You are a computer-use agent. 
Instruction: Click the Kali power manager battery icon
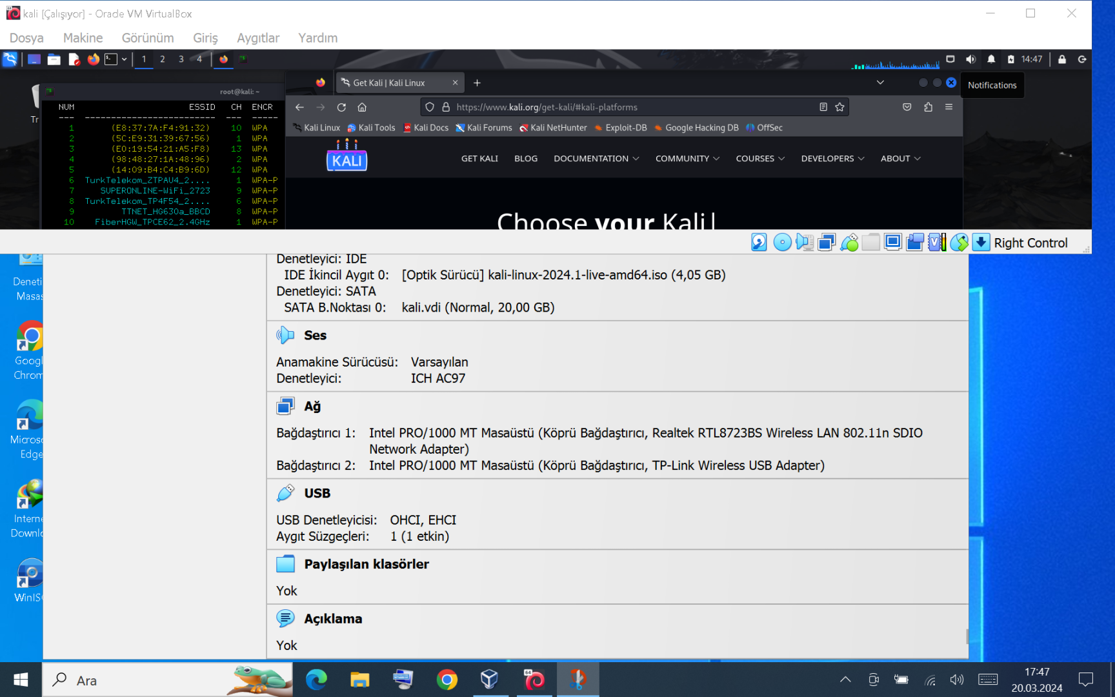(1010, 59)
